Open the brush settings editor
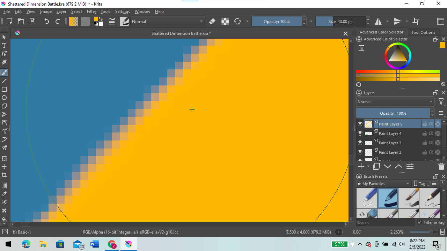The height and width of the screenshot is (251, 447). tap(112, 21)
